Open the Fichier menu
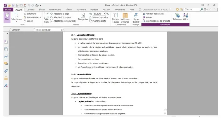 [8, 10]
